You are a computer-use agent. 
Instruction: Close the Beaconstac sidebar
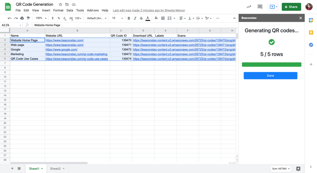[x=301, y=18]
